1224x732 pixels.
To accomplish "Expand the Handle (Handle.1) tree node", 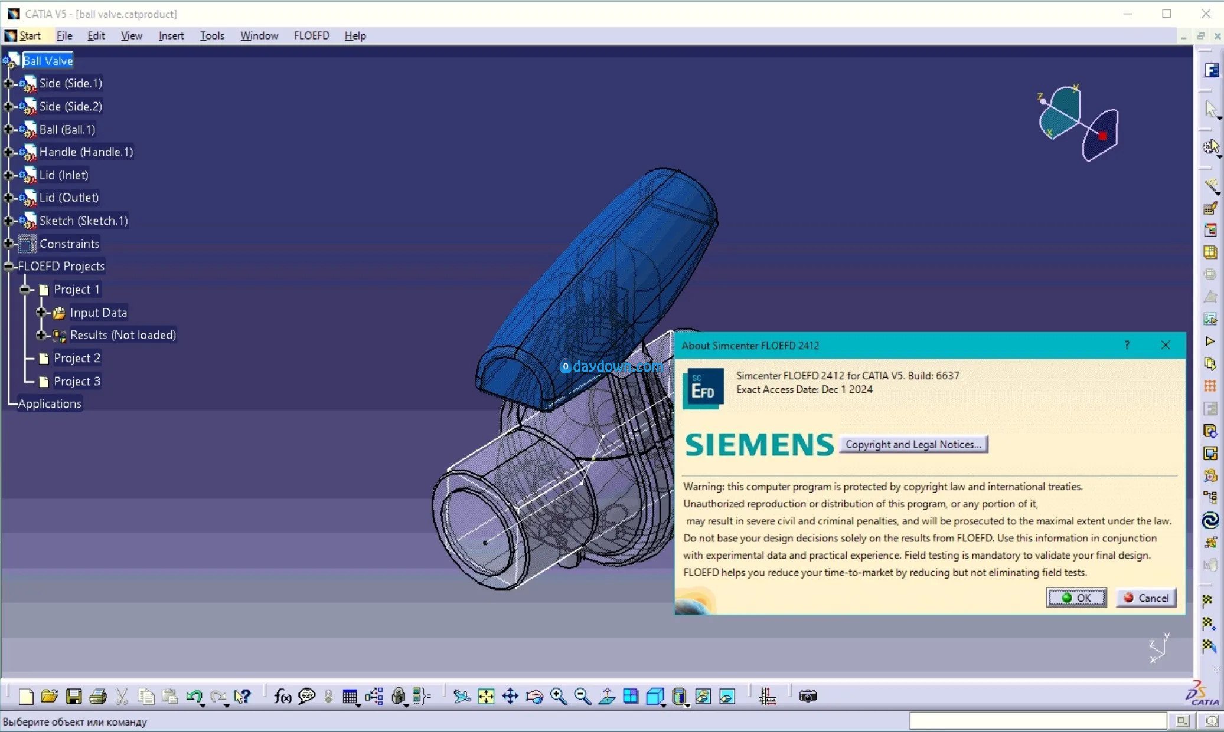I will click(8, 152).
